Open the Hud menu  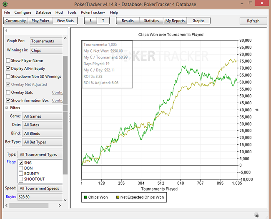tap(59, 13)
